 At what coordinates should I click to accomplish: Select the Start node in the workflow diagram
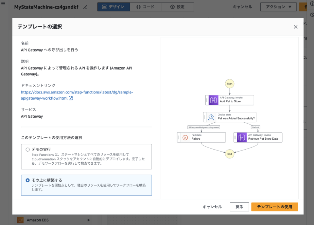pyautogui.click(x=229, y=83)
